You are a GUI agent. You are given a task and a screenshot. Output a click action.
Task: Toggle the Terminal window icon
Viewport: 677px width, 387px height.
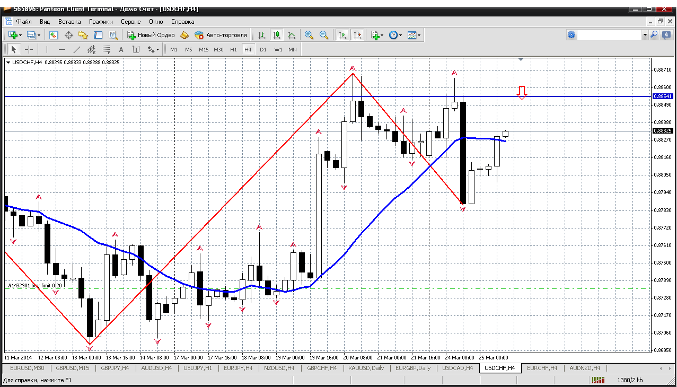tap(98, 35)
